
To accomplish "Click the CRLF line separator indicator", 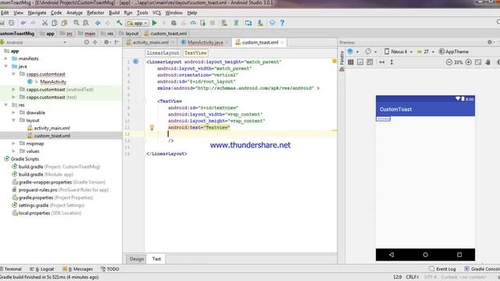I will click(x=412, y=277).
